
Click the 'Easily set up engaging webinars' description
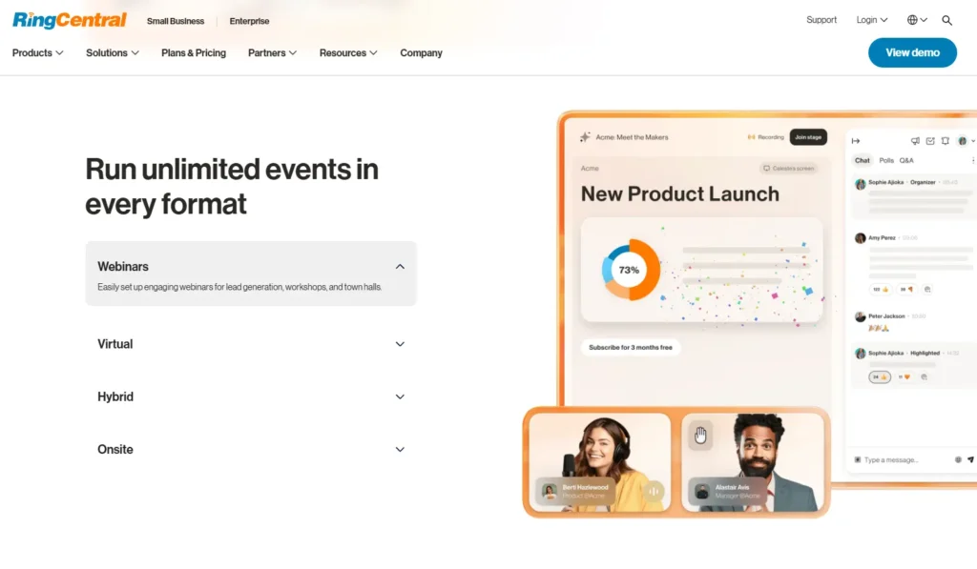239,287
